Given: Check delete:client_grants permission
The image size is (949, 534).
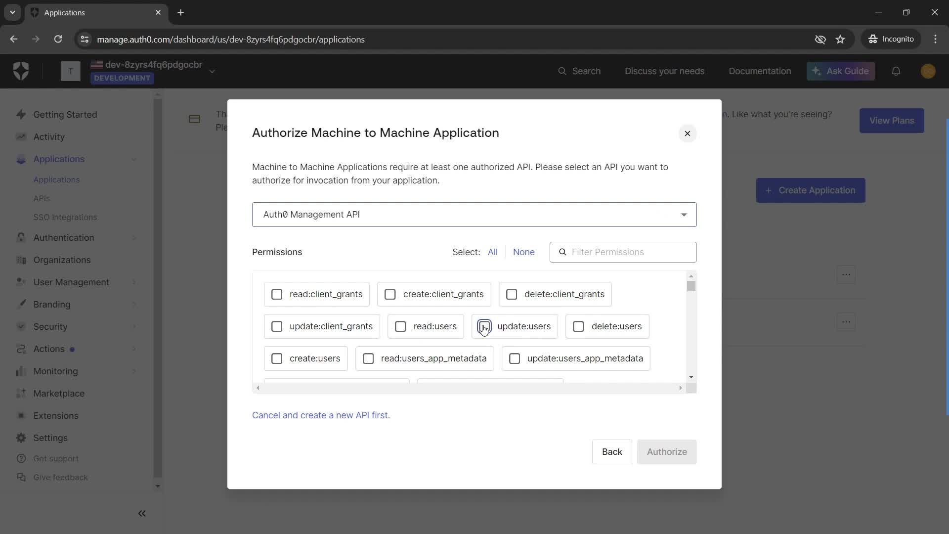Looking at the screenshot, I should [512, 295].
